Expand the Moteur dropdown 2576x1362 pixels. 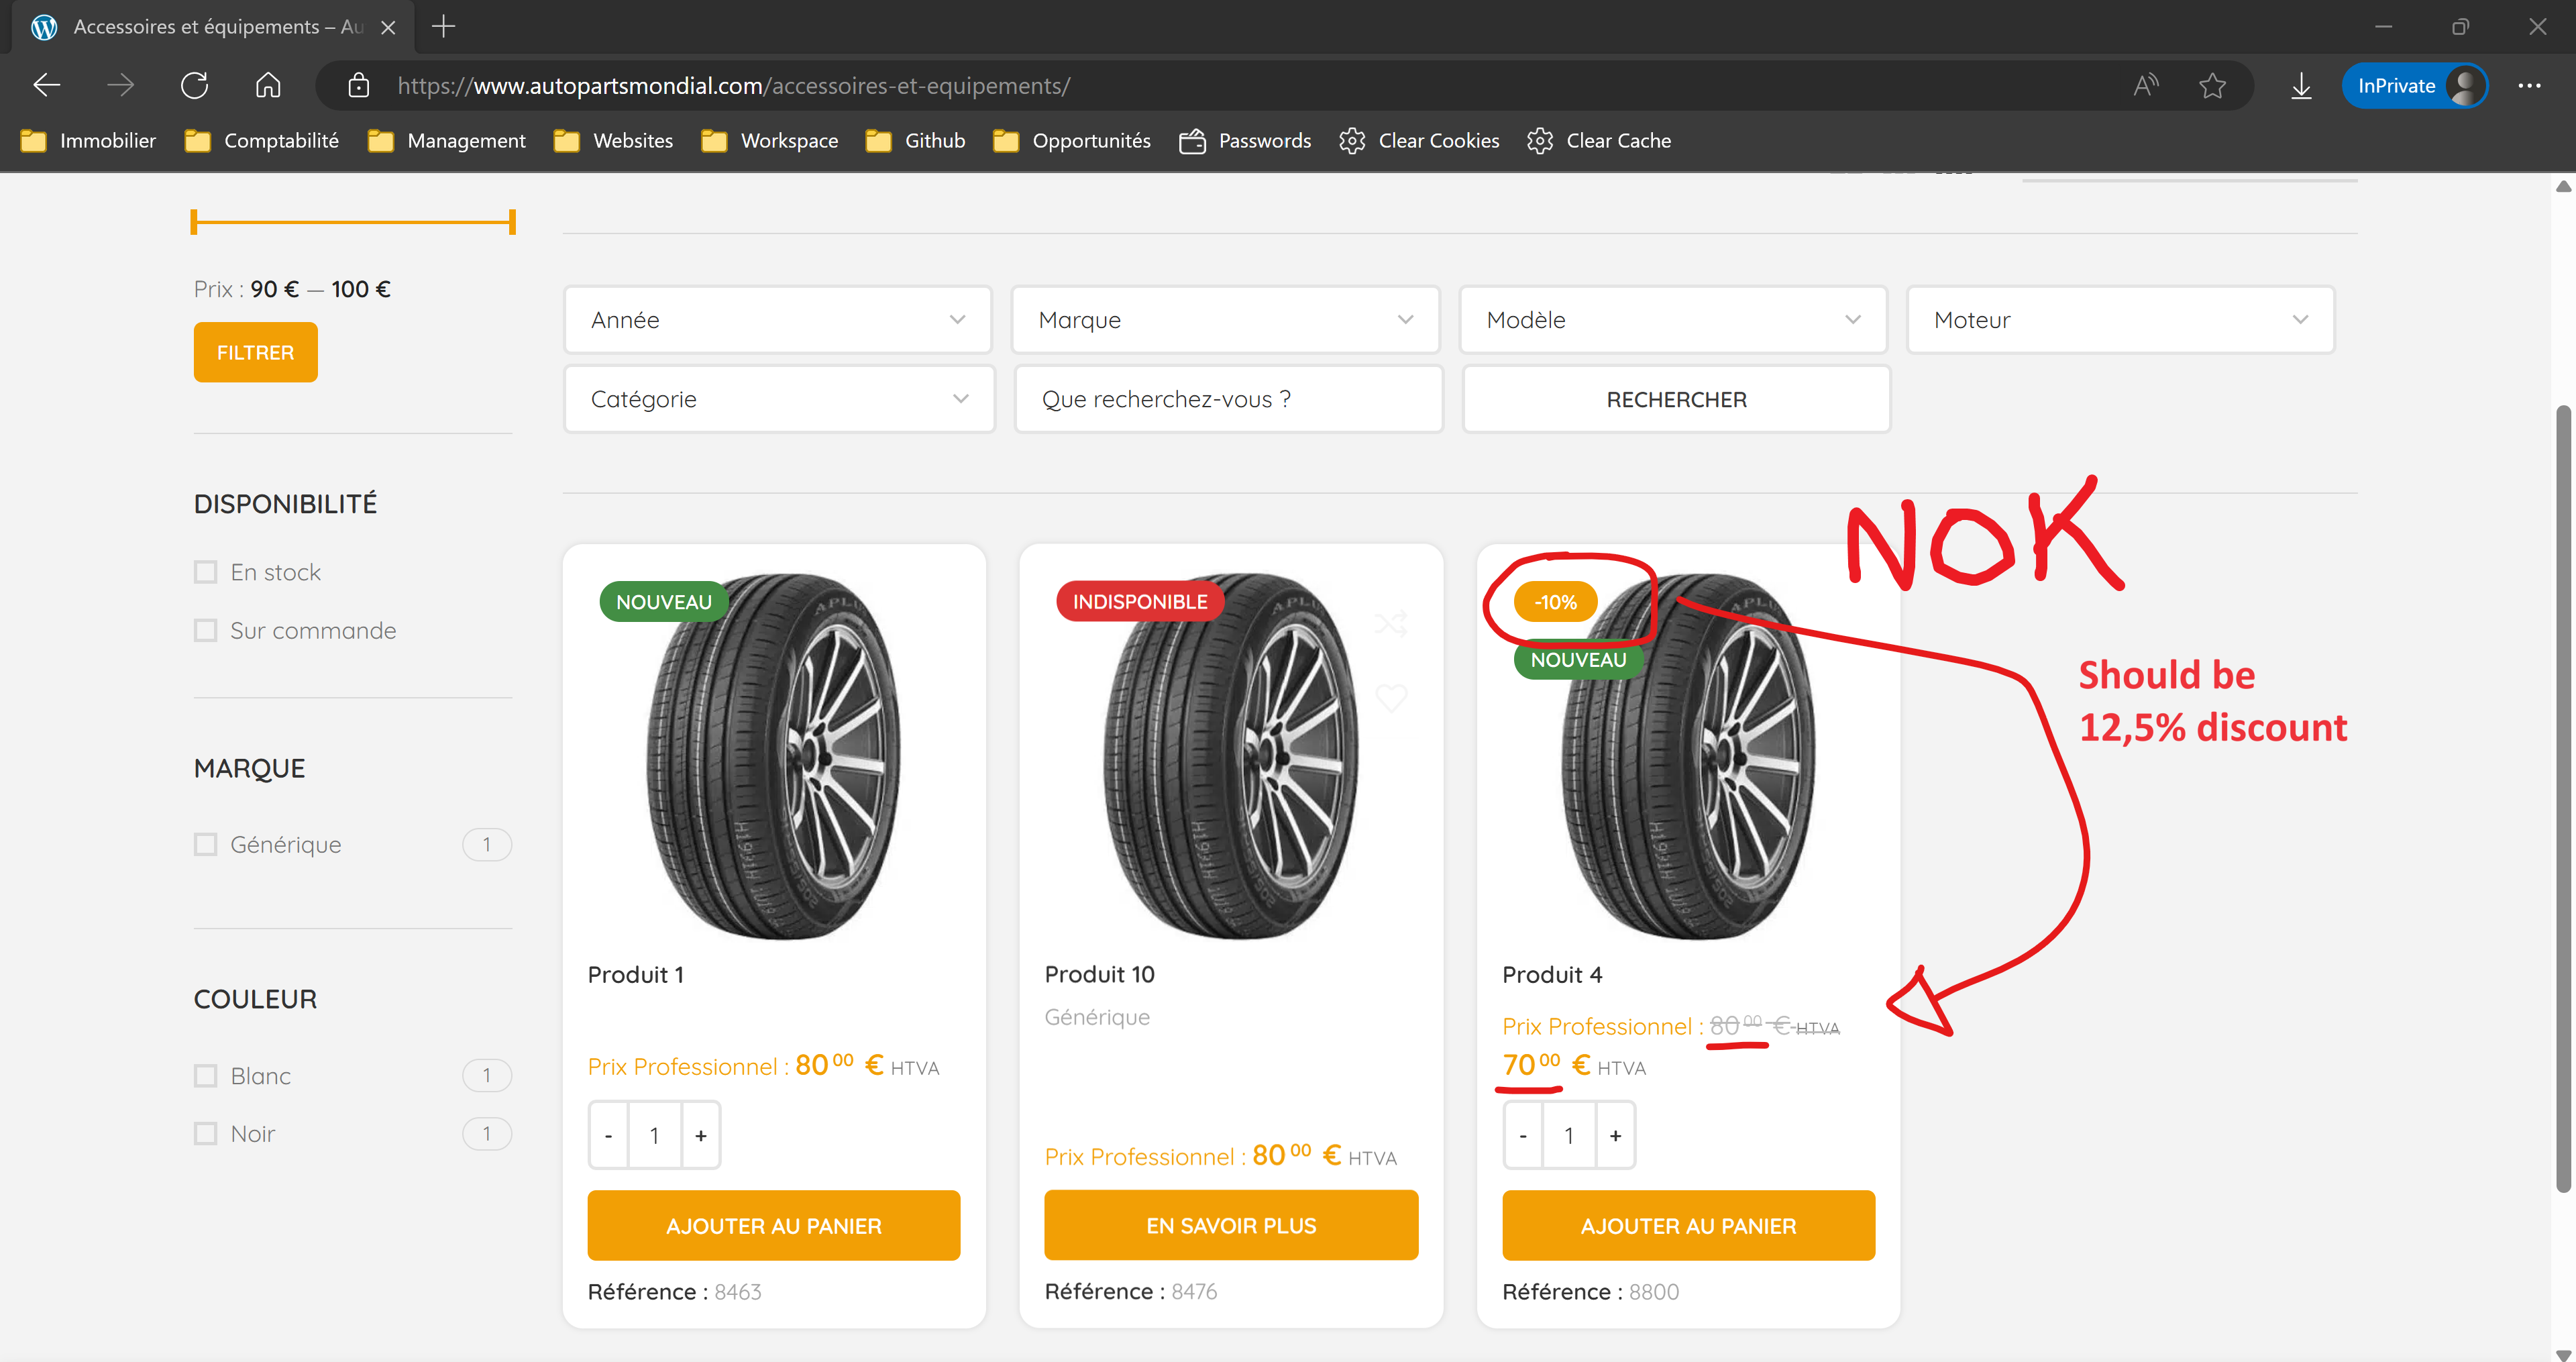pos(2120,320)
